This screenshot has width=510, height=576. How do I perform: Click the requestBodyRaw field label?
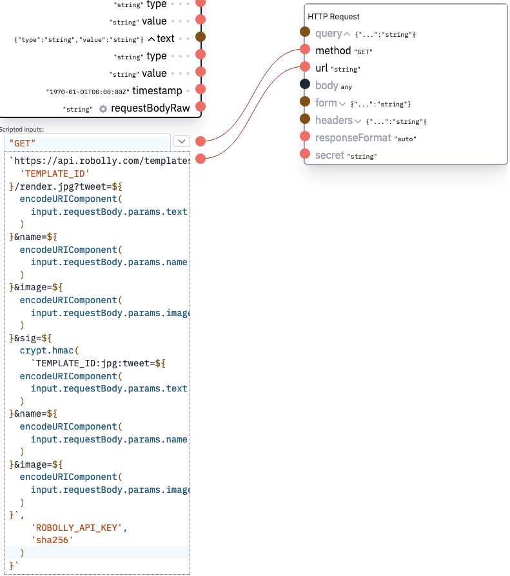point(150,108)
